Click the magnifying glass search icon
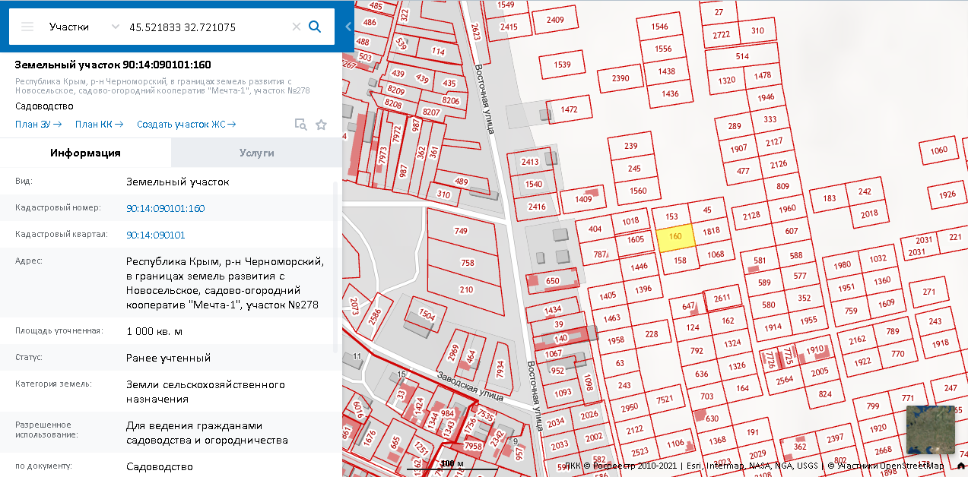Viewport: 968px width, 477px height. (315, 27)
